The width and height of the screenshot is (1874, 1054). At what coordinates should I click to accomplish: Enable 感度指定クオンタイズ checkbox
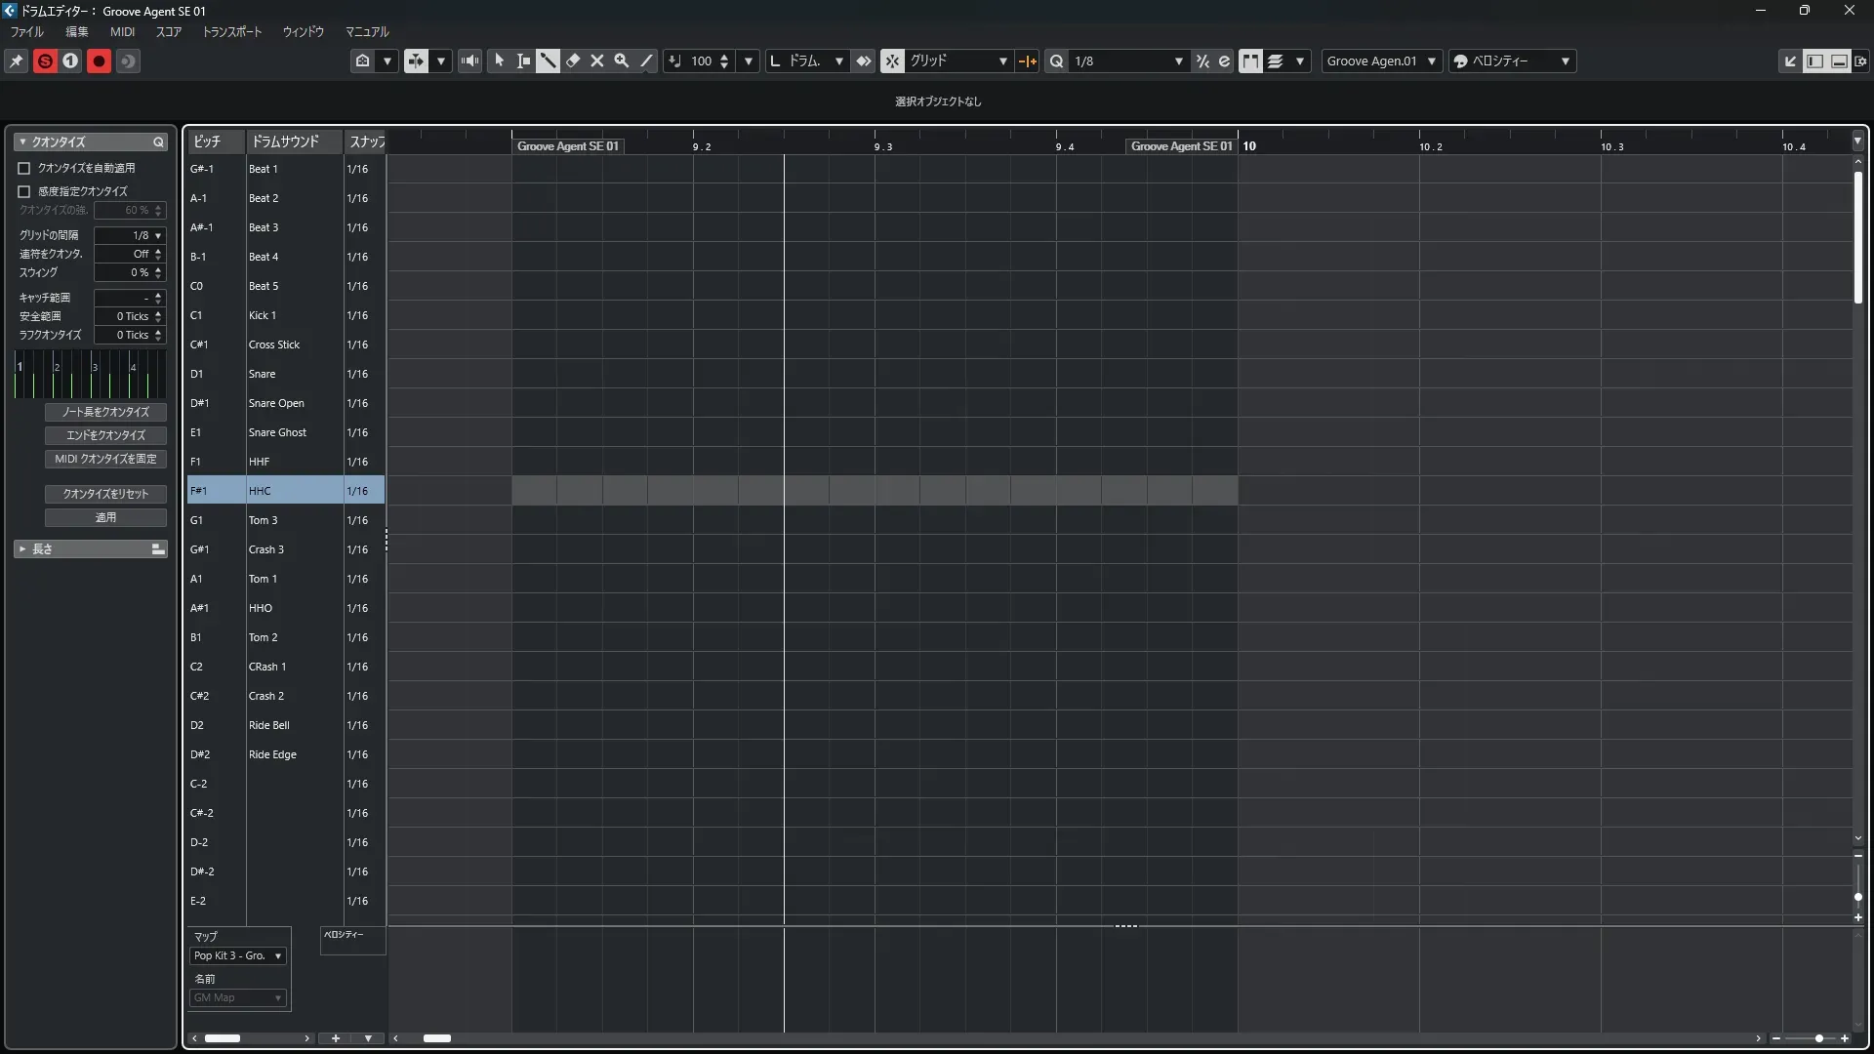coord(24,191)
